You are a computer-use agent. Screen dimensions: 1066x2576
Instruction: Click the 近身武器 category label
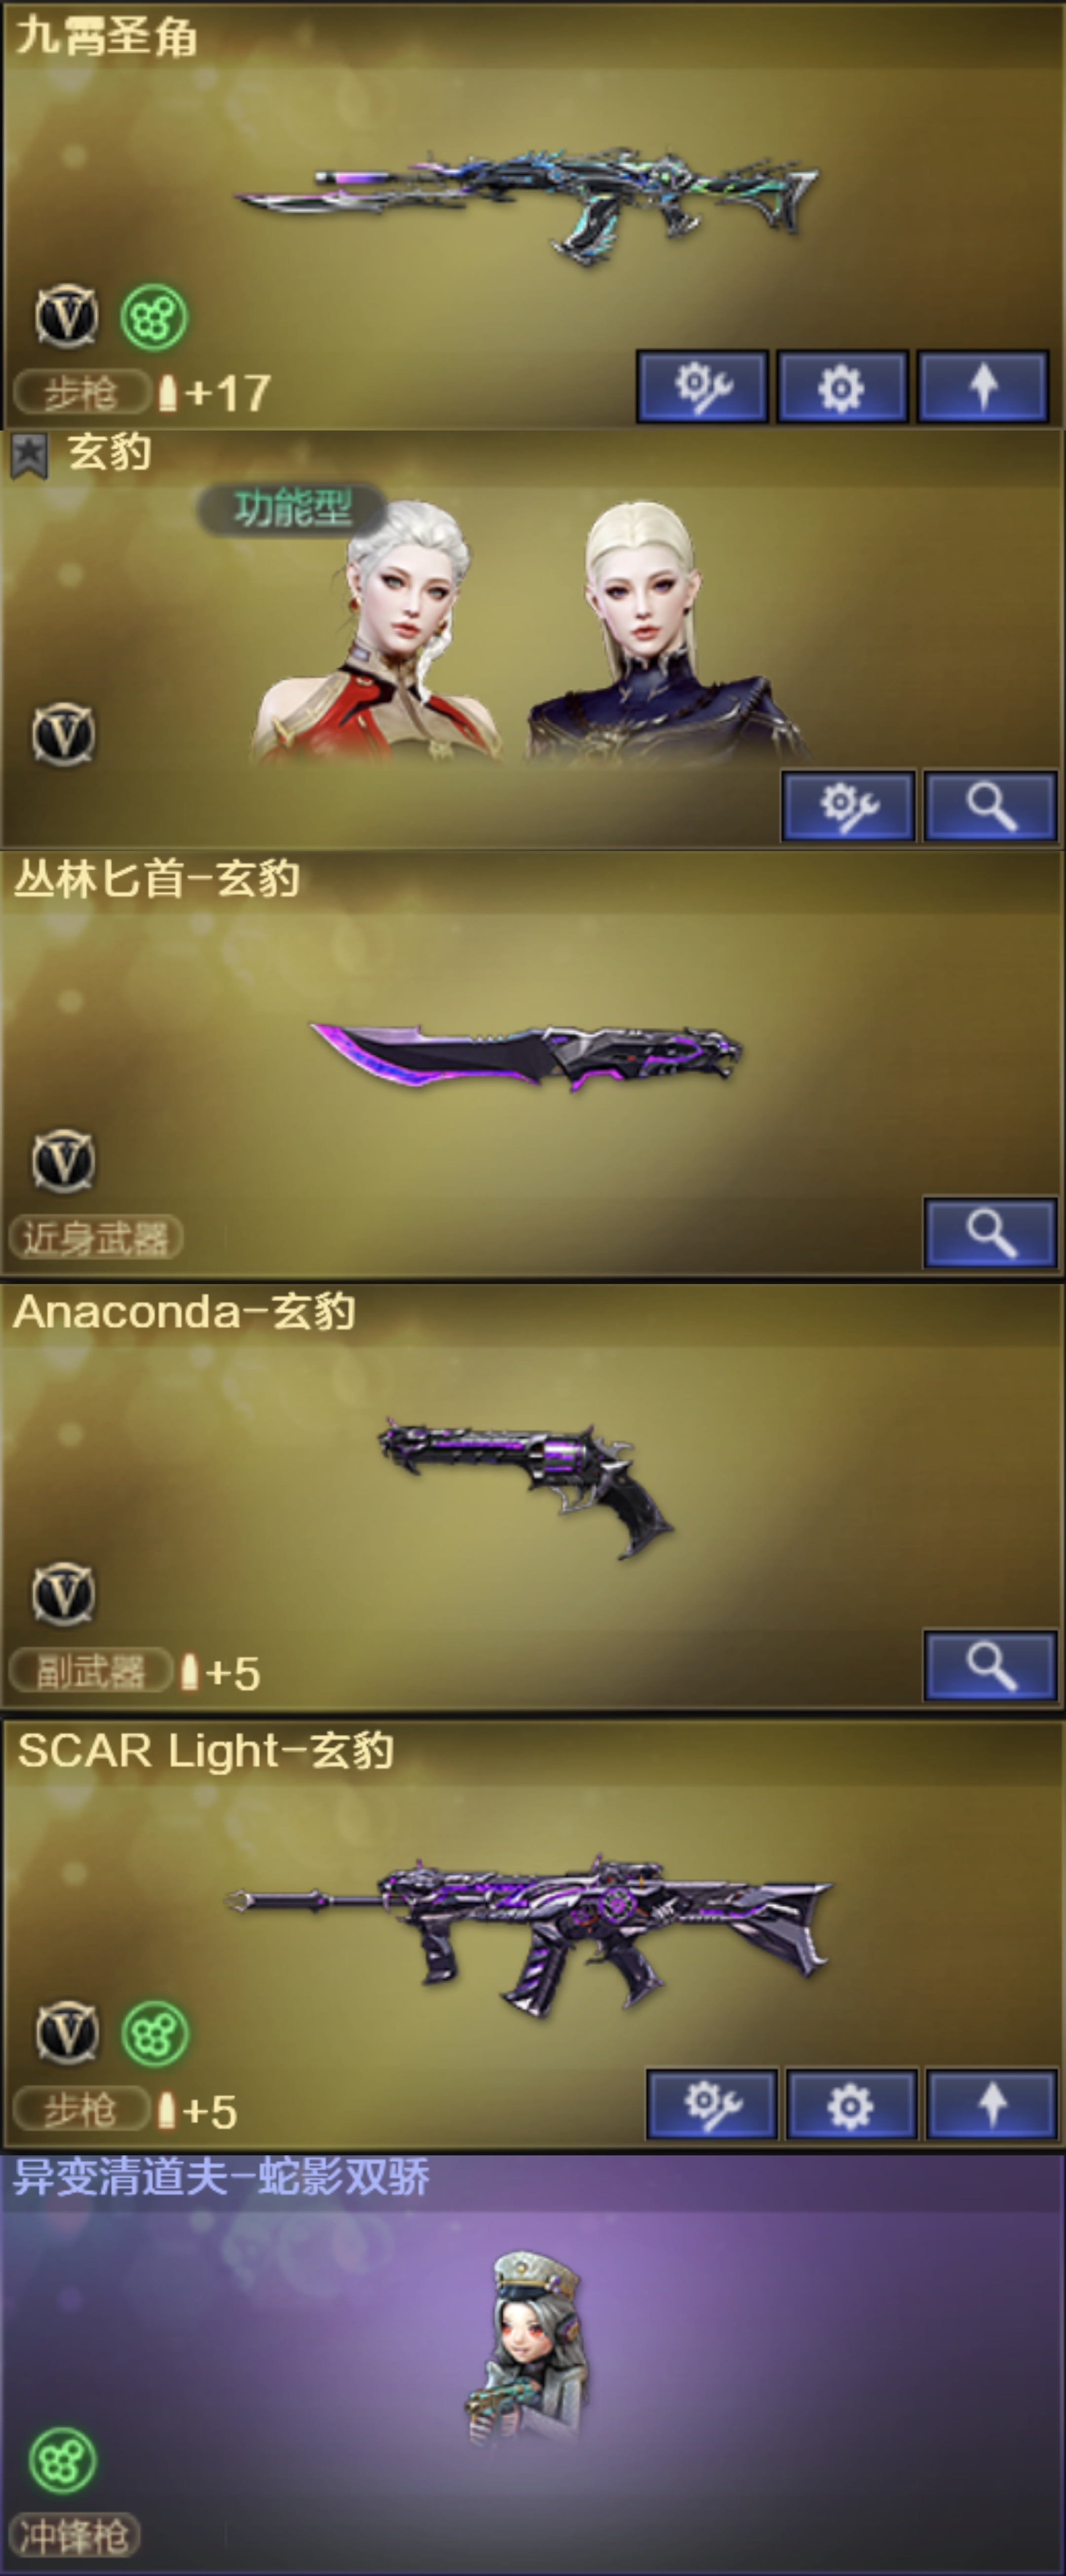pos(96,1237)
